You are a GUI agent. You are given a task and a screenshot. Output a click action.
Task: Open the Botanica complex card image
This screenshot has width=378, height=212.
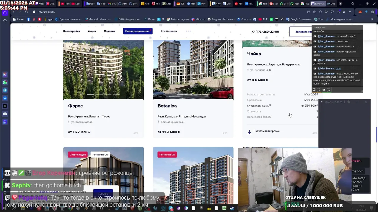point(193,69)
